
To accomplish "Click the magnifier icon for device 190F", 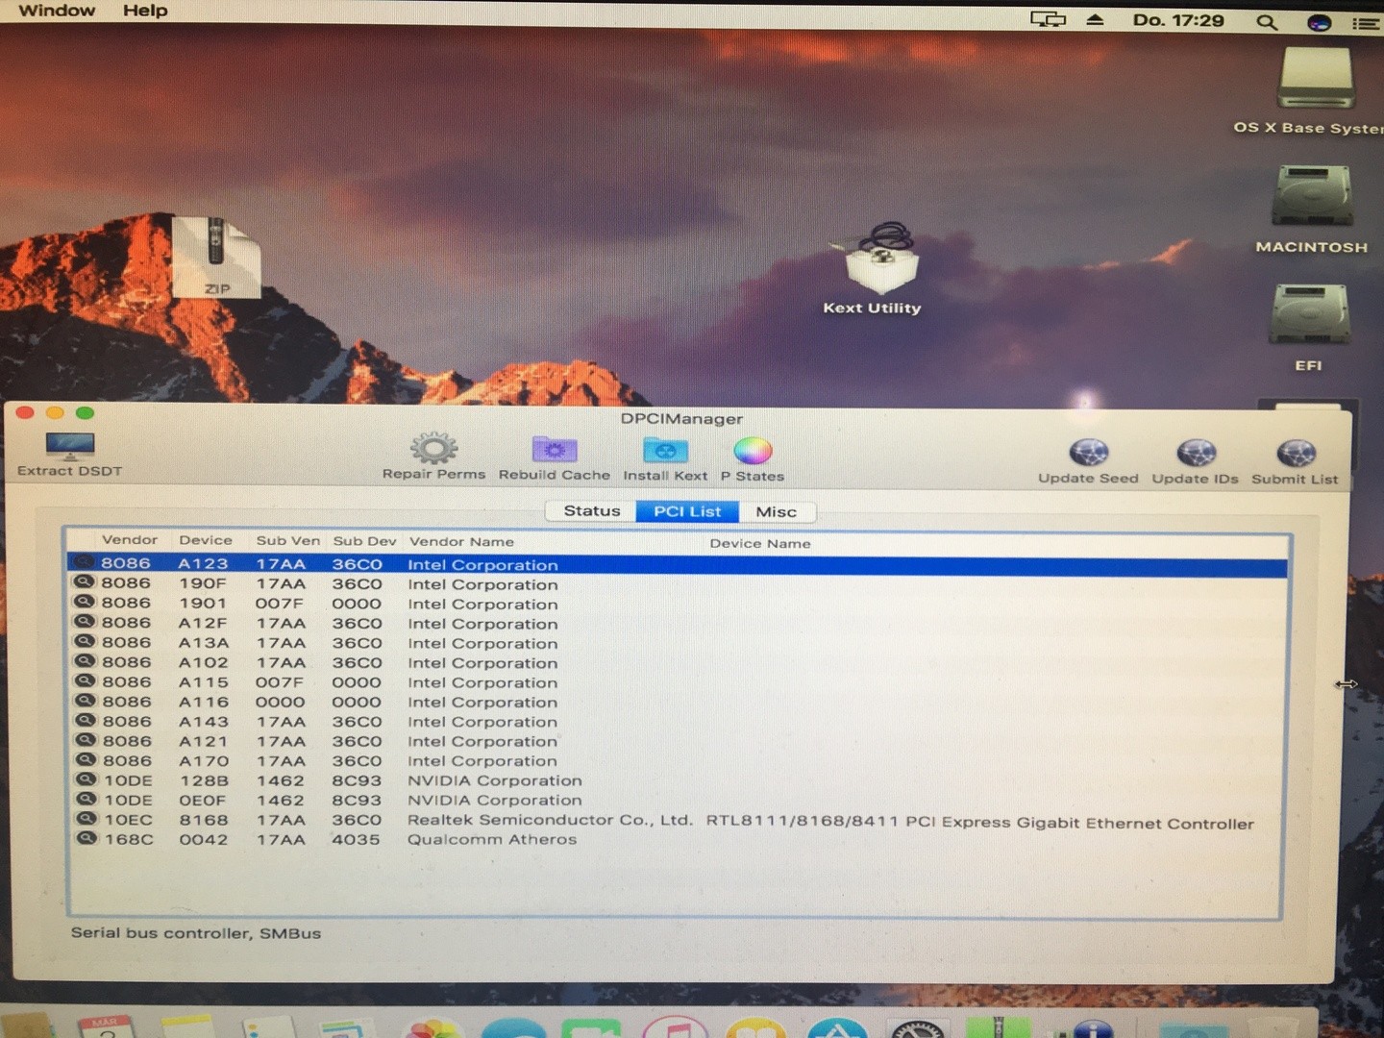I will 85,581.
